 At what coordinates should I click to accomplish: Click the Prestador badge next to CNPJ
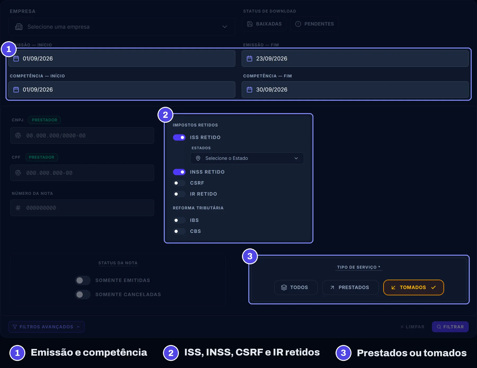45,120
